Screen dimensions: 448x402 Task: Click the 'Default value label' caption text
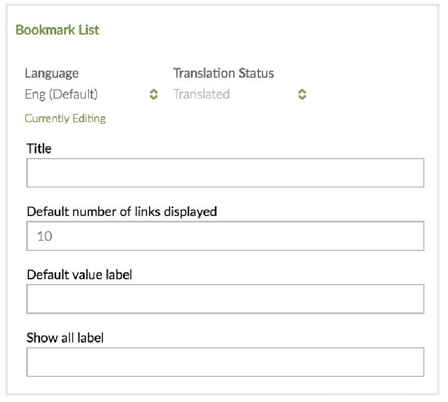pyautogui.click(x=79, y=275)
